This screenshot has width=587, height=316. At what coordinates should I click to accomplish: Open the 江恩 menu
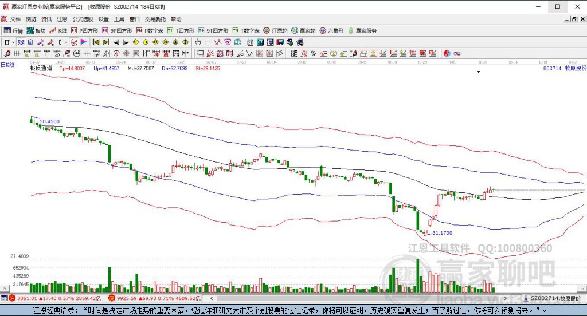tap(62, 19)
